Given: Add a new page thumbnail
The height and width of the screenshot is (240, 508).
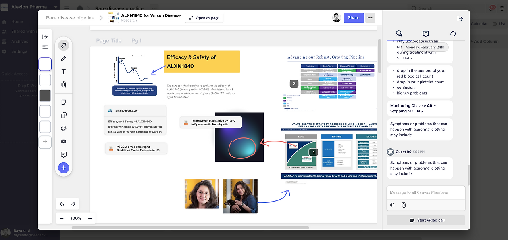Looking at the screenshot, I should coord(45,142).
